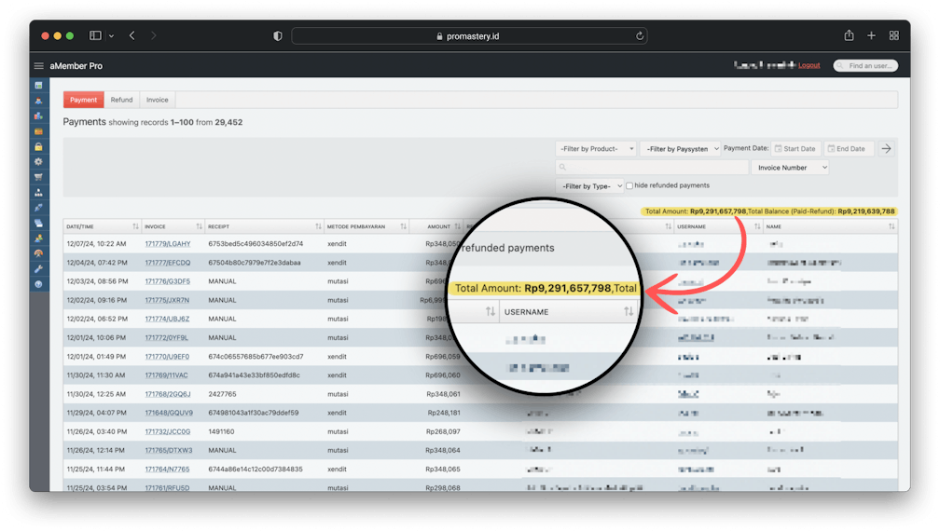Click the hamburger menu beside aMember Pro

pyautogui.click(x=39, y=66)
